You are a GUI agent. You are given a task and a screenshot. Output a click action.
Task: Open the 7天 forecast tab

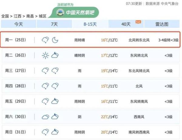tap(54, 24)
